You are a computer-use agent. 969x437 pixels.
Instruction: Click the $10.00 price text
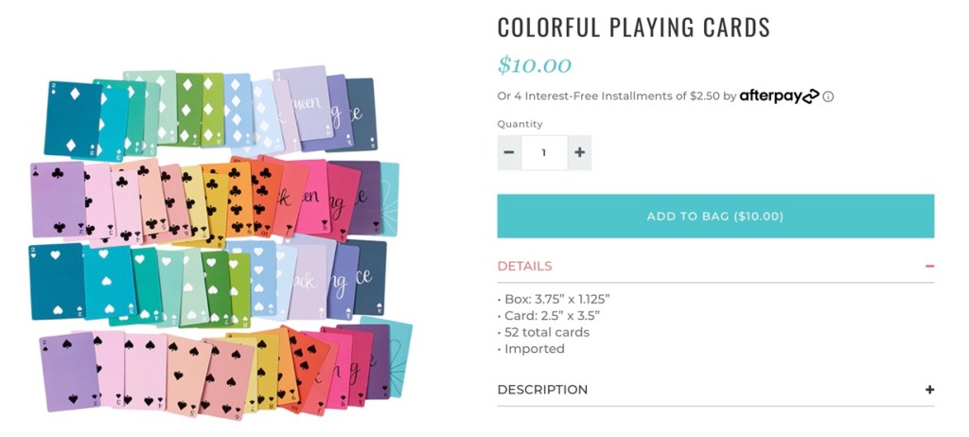[535, 65]
